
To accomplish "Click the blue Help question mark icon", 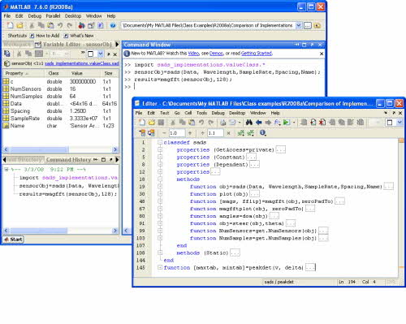I will [x=113, y=25].
